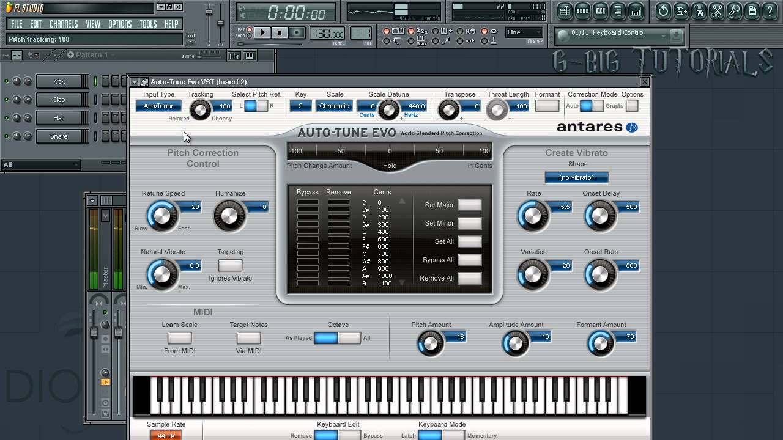Toggle Keyboard Mode Latch/Momentary switch
Screen dimensions: 783x440
[441, 435]
